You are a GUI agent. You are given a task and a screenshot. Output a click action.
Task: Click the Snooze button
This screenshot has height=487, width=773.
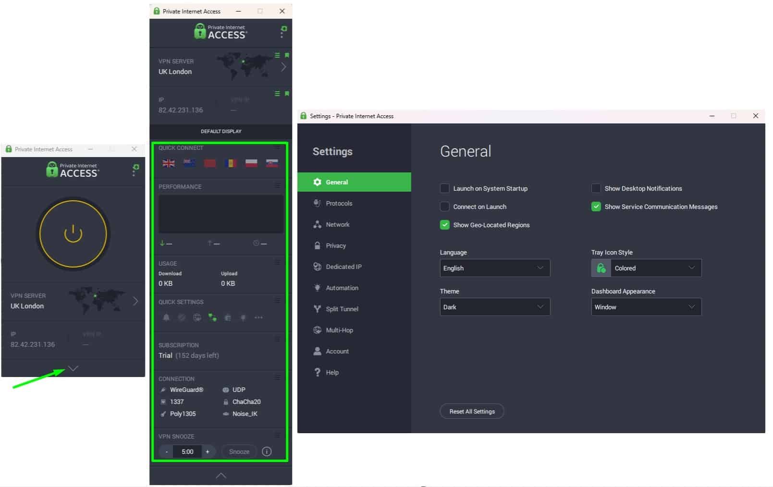239,451
